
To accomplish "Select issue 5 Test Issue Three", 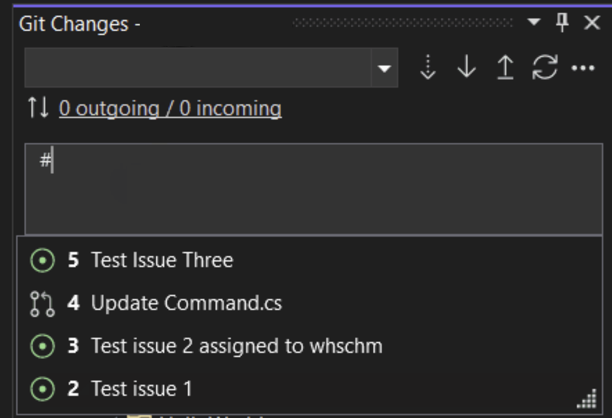I will pos(309,260).
